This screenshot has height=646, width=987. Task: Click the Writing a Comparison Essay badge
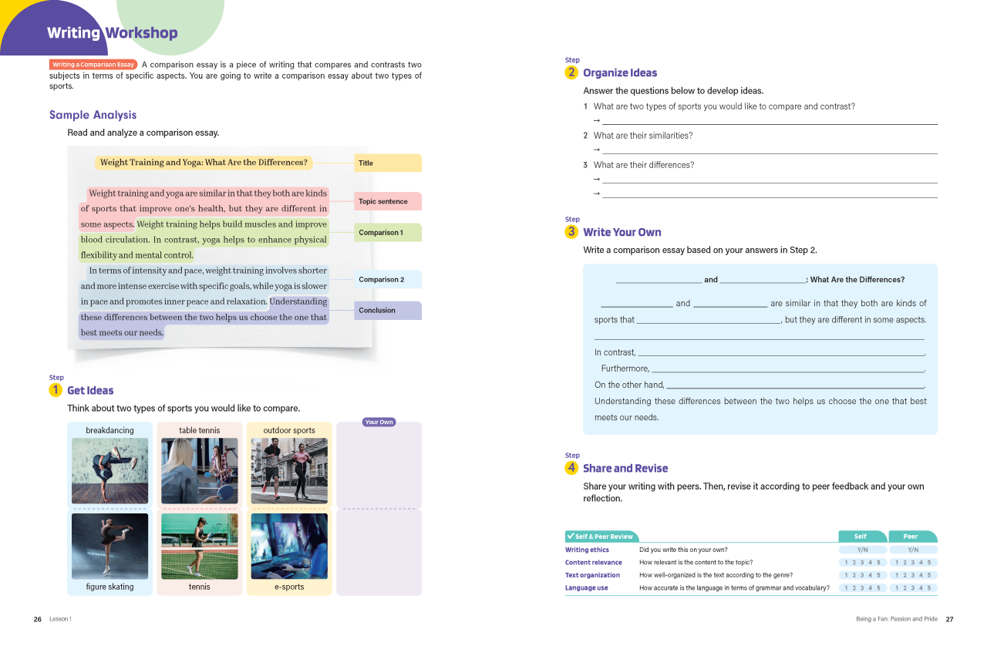pos(93,65)
